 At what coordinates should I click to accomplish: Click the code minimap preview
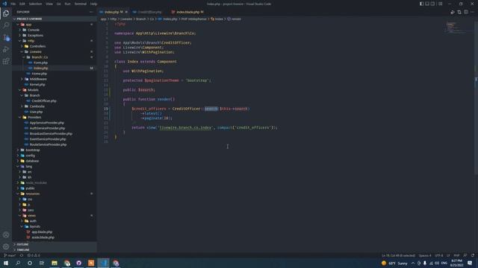(x=456, y=28)
